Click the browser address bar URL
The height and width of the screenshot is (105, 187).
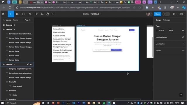point(76,8)
